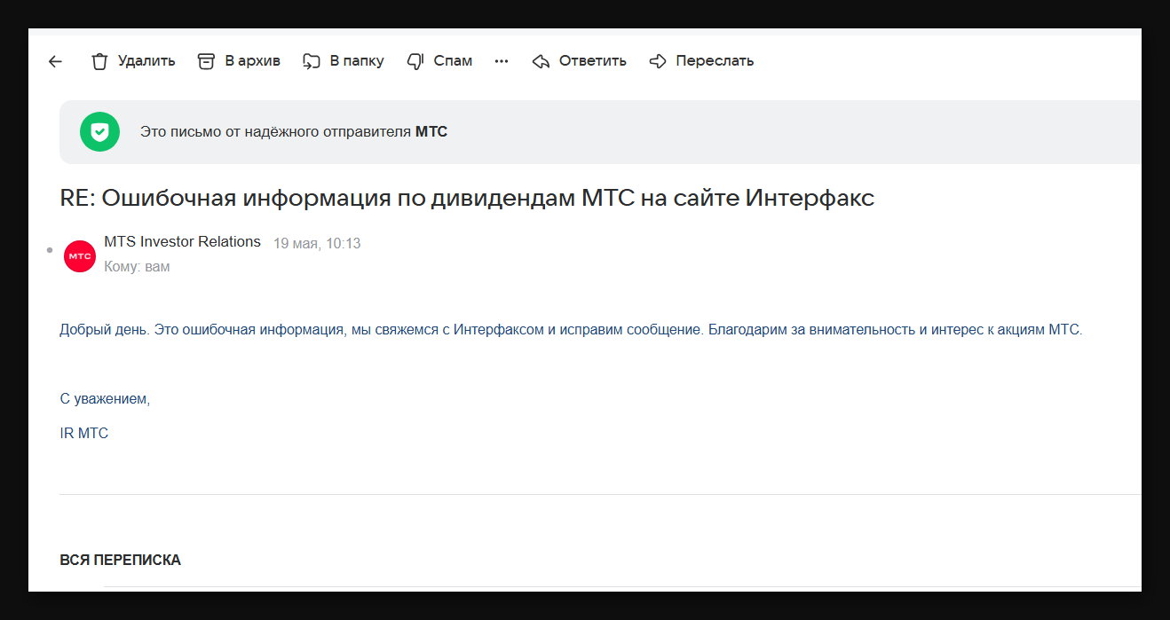Expand recipient details 'Кому: вам'

[x=137, y=266]
